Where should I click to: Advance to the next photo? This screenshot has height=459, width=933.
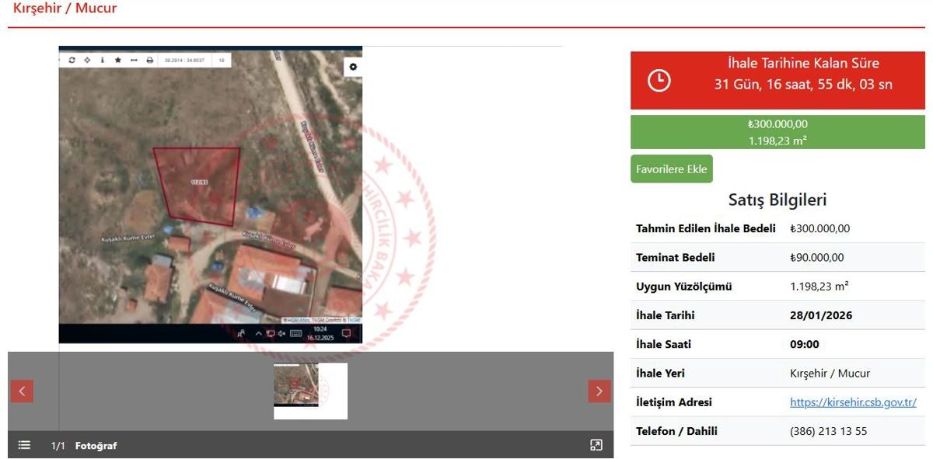point(599,391)
